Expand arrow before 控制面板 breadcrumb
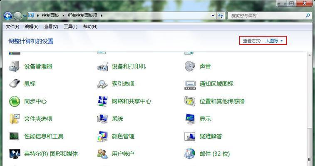Viewport: 315px width, 166px height. tap(38, 16)
